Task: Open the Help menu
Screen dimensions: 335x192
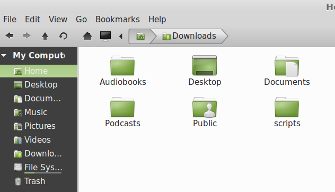Action: pos(157,20)
